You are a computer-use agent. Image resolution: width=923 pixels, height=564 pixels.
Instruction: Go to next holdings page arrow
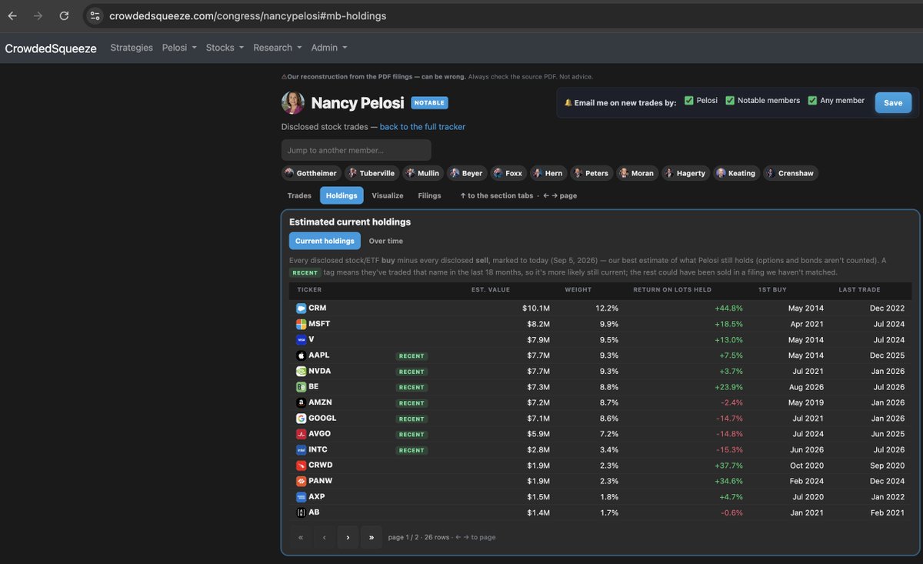[348, 537]
